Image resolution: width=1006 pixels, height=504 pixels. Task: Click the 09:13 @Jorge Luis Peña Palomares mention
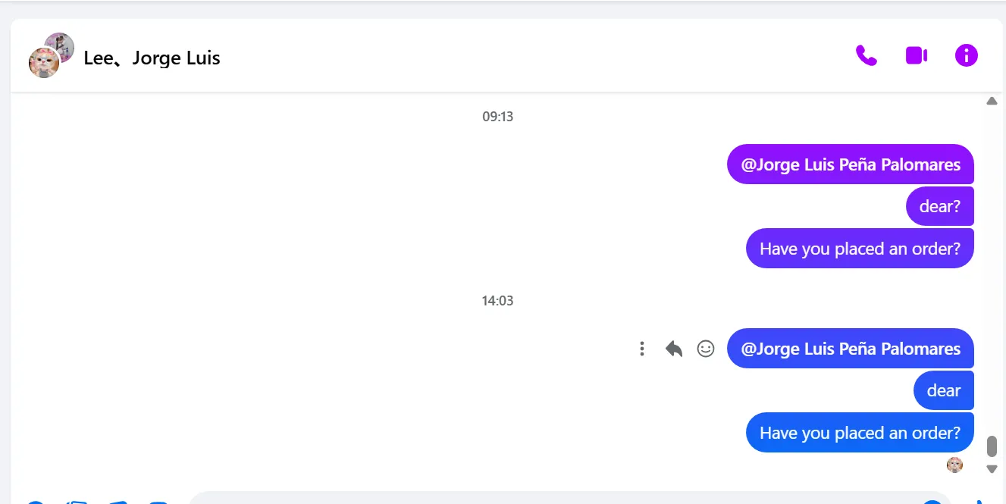click(851, 164)
